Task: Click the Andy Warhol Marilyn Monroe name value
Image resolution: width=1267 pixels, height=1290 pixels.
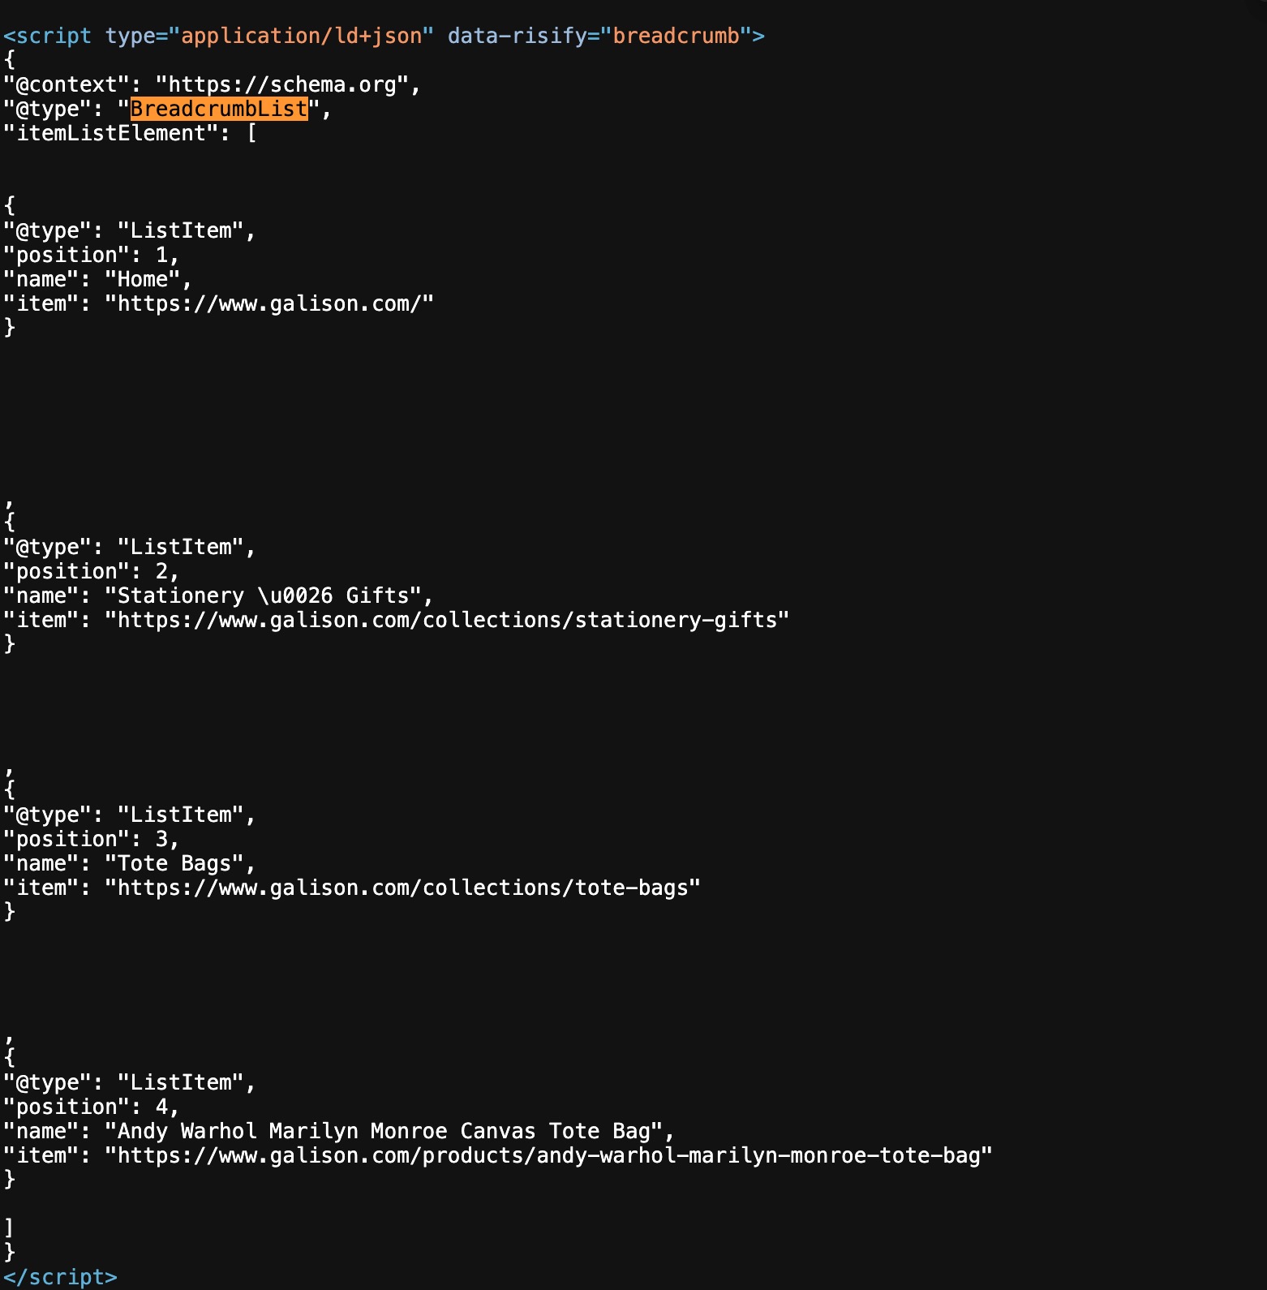Action: coord(384,1131)
